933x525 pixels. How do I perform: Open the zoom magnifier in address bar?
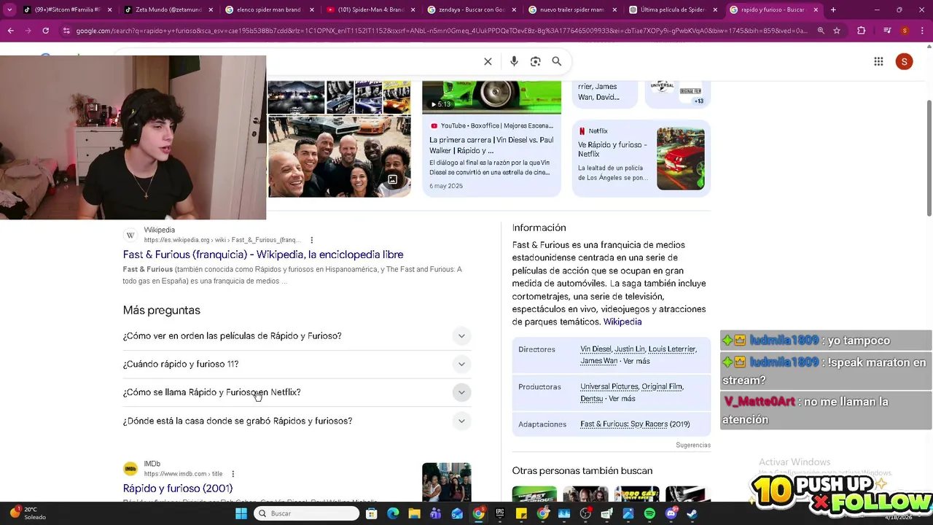pyautogui.click(x=821, y=31)
